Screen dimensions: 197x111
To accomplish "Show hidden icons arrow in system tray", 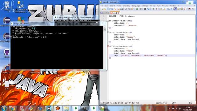I will [169, 109].
